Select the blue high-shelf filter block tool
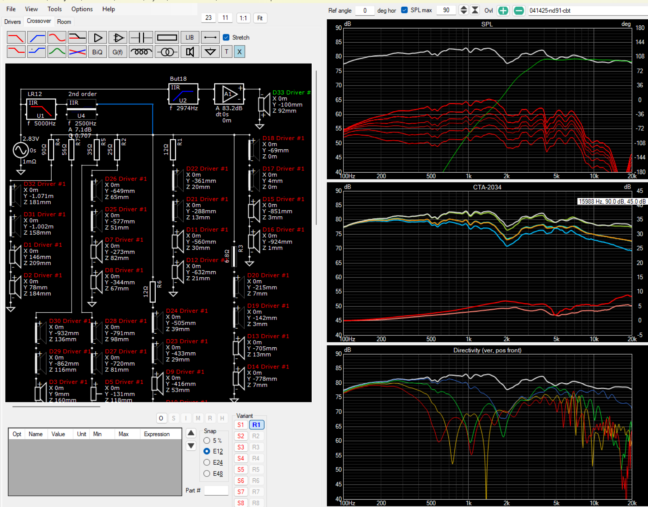 [36, 52]
